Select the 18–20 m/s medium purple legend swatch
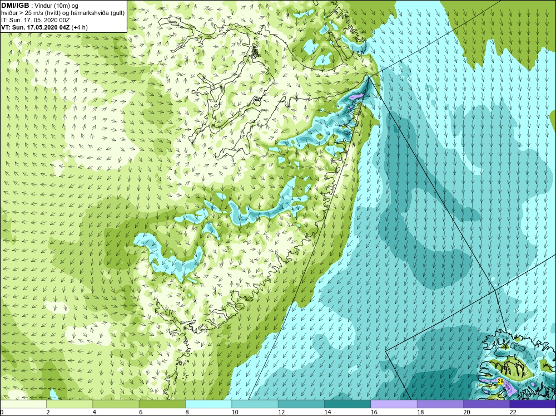The image size is (556, 416). point(440,404)
